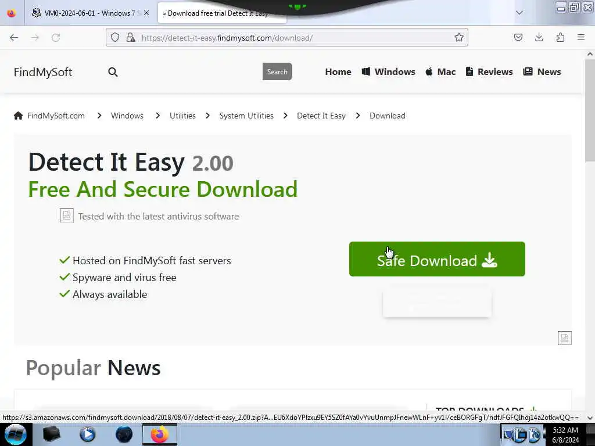Screen dimensions: 595x446
Task: Follow the System Utilities breadcrumb link
Action: click(x=246, y=116)
